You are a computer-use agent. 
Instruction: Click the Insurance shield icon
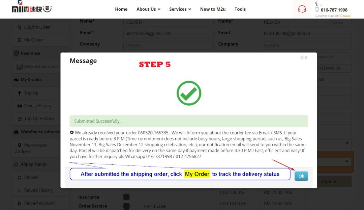pos(17,53)
